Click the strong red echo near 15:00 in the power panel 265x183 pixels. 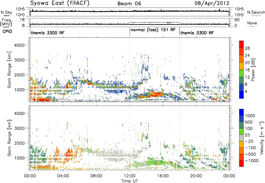click(156, 94)
